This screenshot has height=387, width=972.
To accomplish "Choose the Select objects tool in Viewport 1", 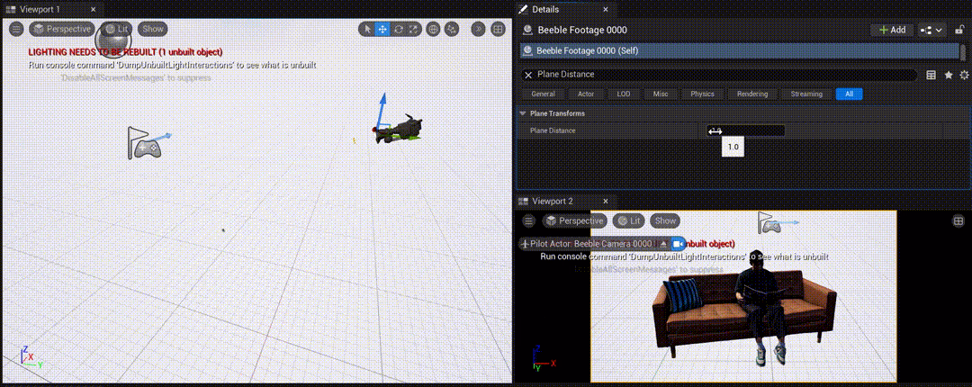I will pos(366,29).
